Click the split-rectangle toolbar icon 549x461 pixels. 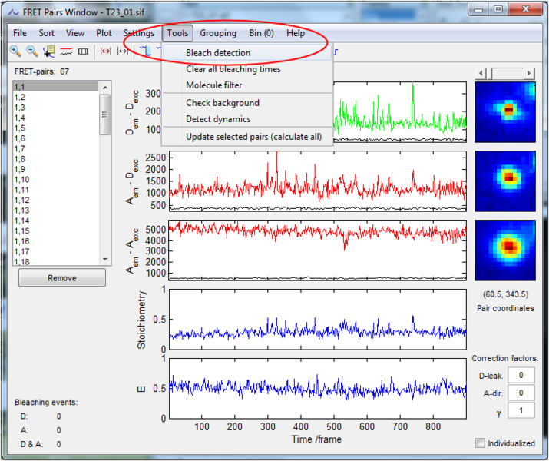83,51
